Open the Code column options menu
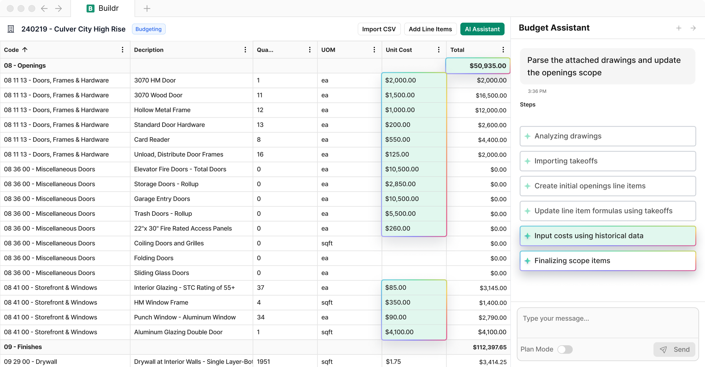The image size is (705, 367). [x=123, y=50]
